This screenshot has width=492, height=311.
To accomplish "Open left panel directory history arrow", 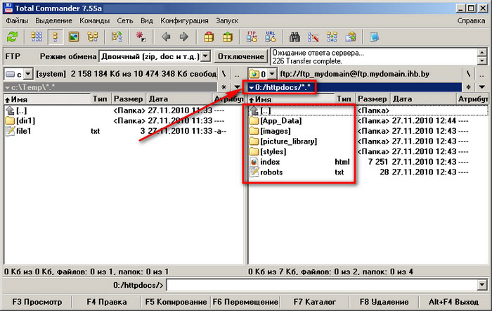I will click(x=237, y=87).
